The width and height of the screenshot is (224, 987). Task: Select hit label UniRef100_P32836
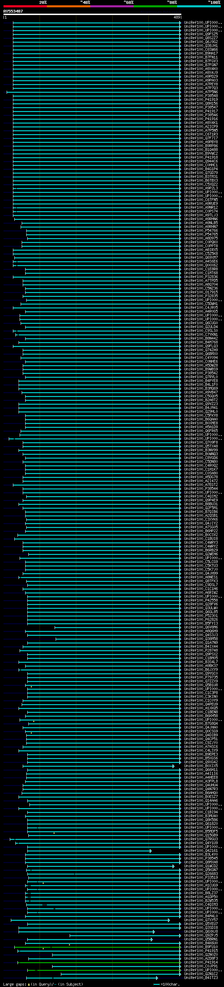pos(201,277)
